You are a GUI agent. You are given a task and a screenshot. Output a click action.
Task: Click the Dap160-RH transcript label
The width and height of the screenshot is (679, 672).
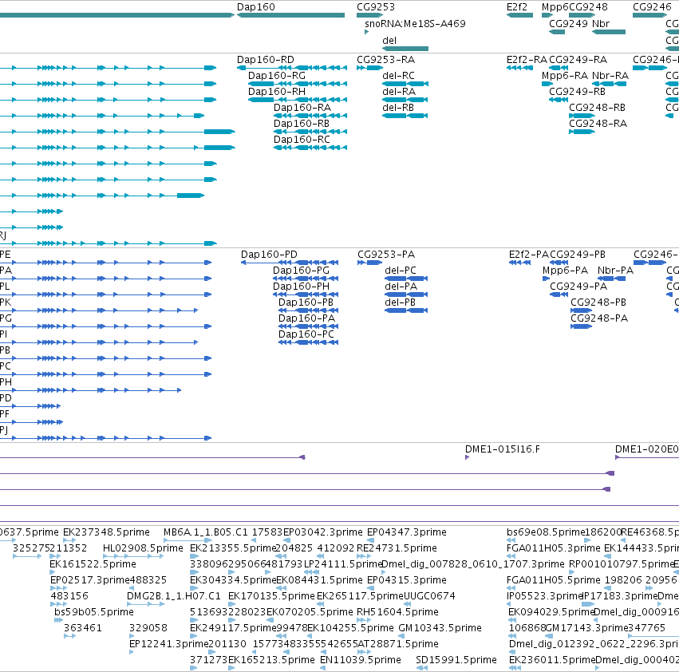pos(277,92)
